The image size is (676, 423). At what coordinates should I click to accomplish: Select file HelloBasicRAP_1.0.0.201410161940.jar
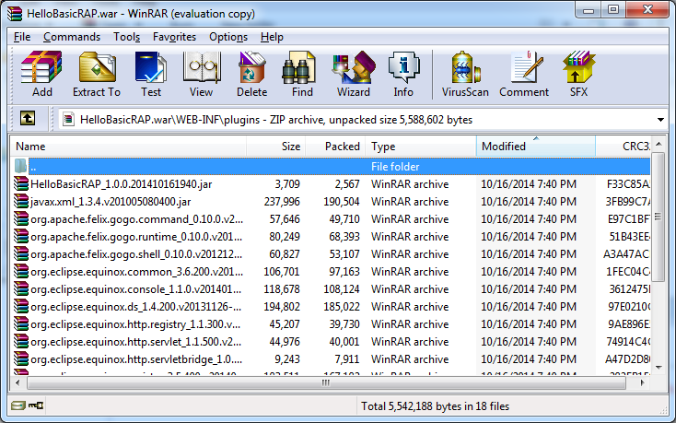(122, 184)
